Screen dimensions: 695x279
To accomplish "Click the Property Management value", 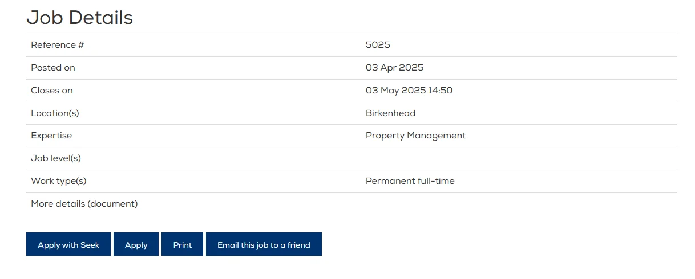I will click(x=415, y=136).
